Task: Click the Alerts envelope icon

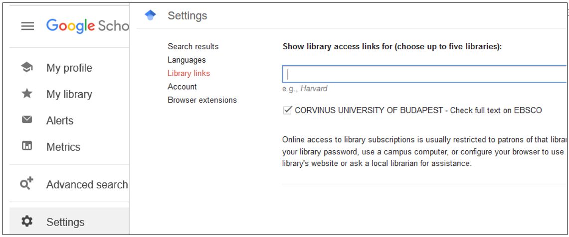Action: (x=27, y=120)
